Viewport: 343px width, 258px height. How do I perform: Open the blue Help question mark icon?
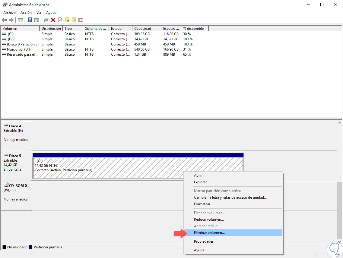tap(30, 20)
